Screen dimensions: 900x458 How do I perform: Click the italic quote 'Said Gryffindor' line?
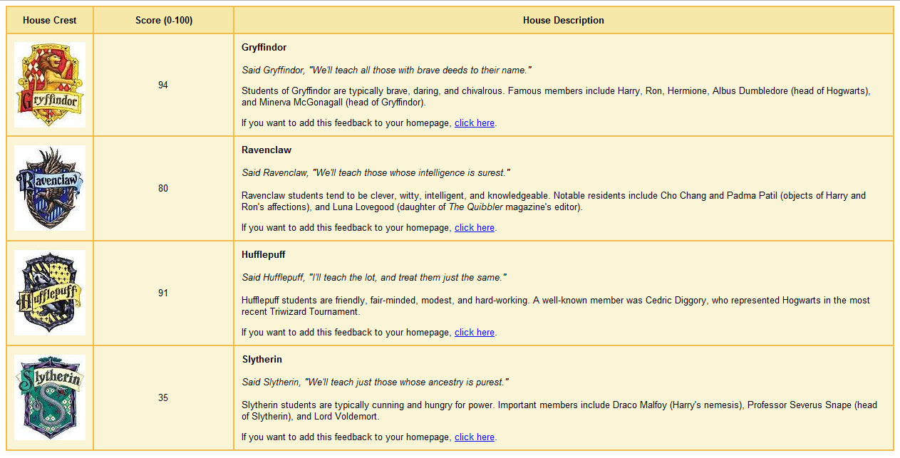tap(387, 71)
